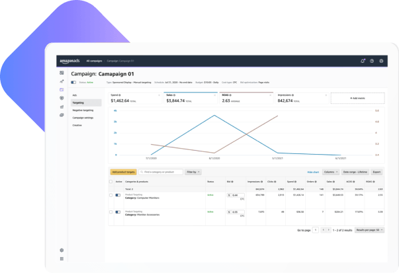This screenshot has height=273, width=399.
Task: Toggle Active switch for Monitor Accessories
Action: [118, 212]
